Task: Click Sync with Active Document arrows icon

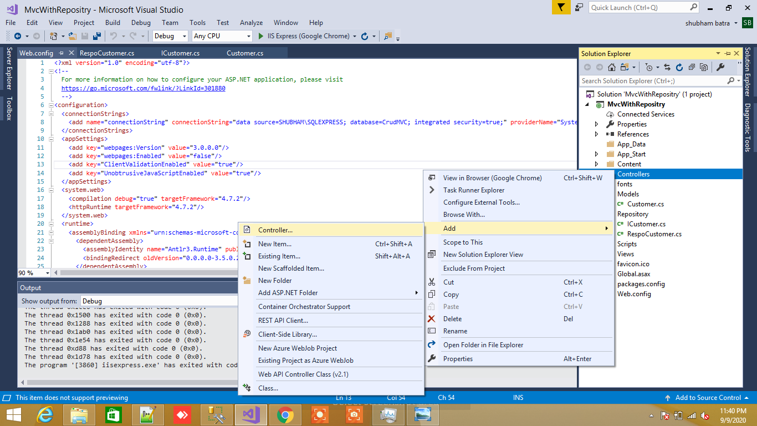Action: pos(667,67)
